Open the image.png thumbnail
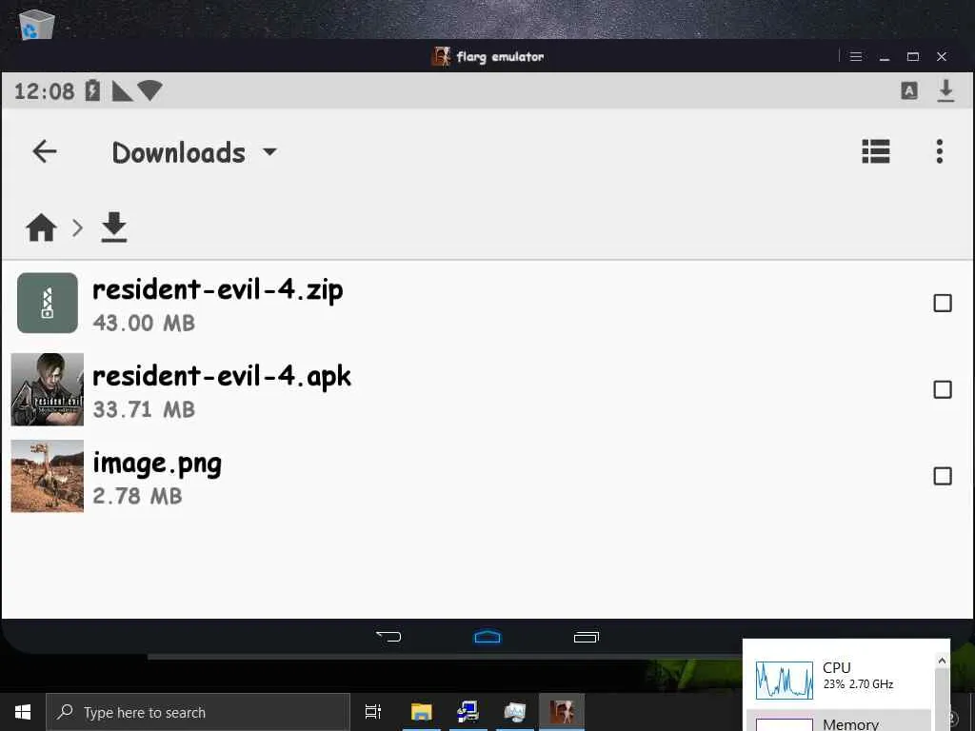 48,476
